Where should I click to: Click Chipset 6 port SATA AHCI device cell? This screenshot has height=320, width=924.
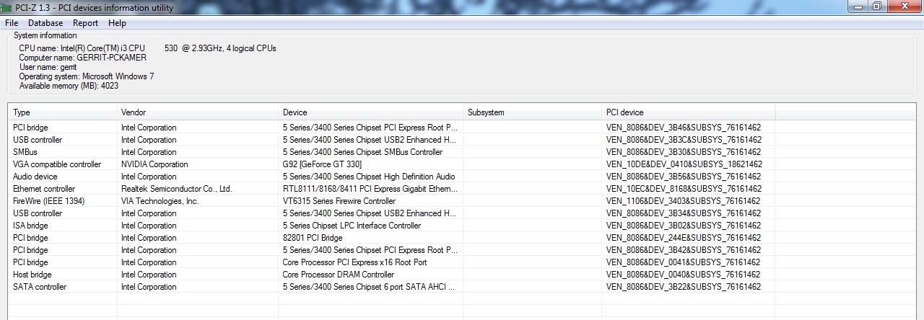pos(369,287)
